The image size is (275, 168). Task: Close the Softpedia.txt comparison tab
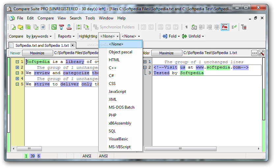coord(73,45)
